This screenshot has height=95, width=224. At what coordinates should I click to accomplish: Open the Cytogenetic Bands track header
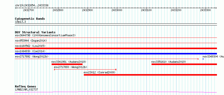[x=30, y=19]
